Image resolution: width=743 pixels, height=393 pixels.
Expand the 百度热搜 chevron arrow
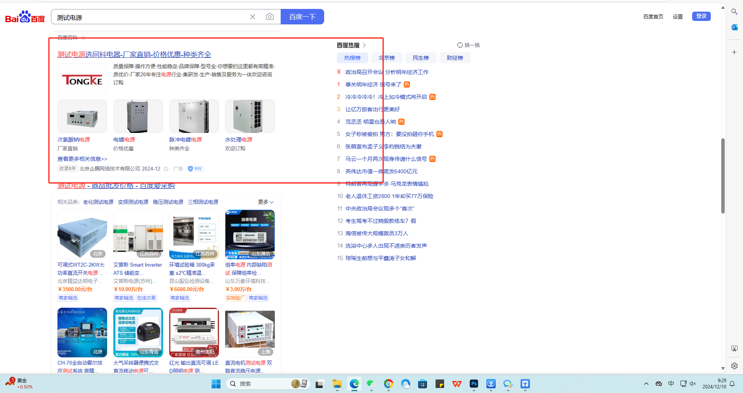coord(364,45)
